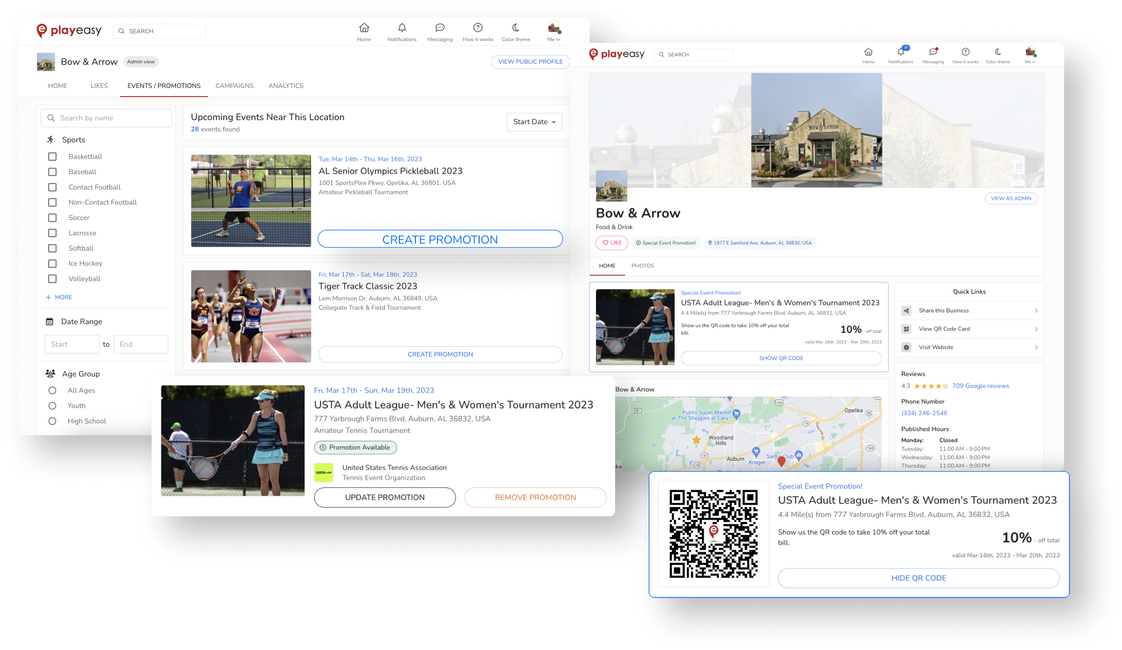Open Home icon in admin window header
Screen dimensions: 1122x650
[364, 28]
